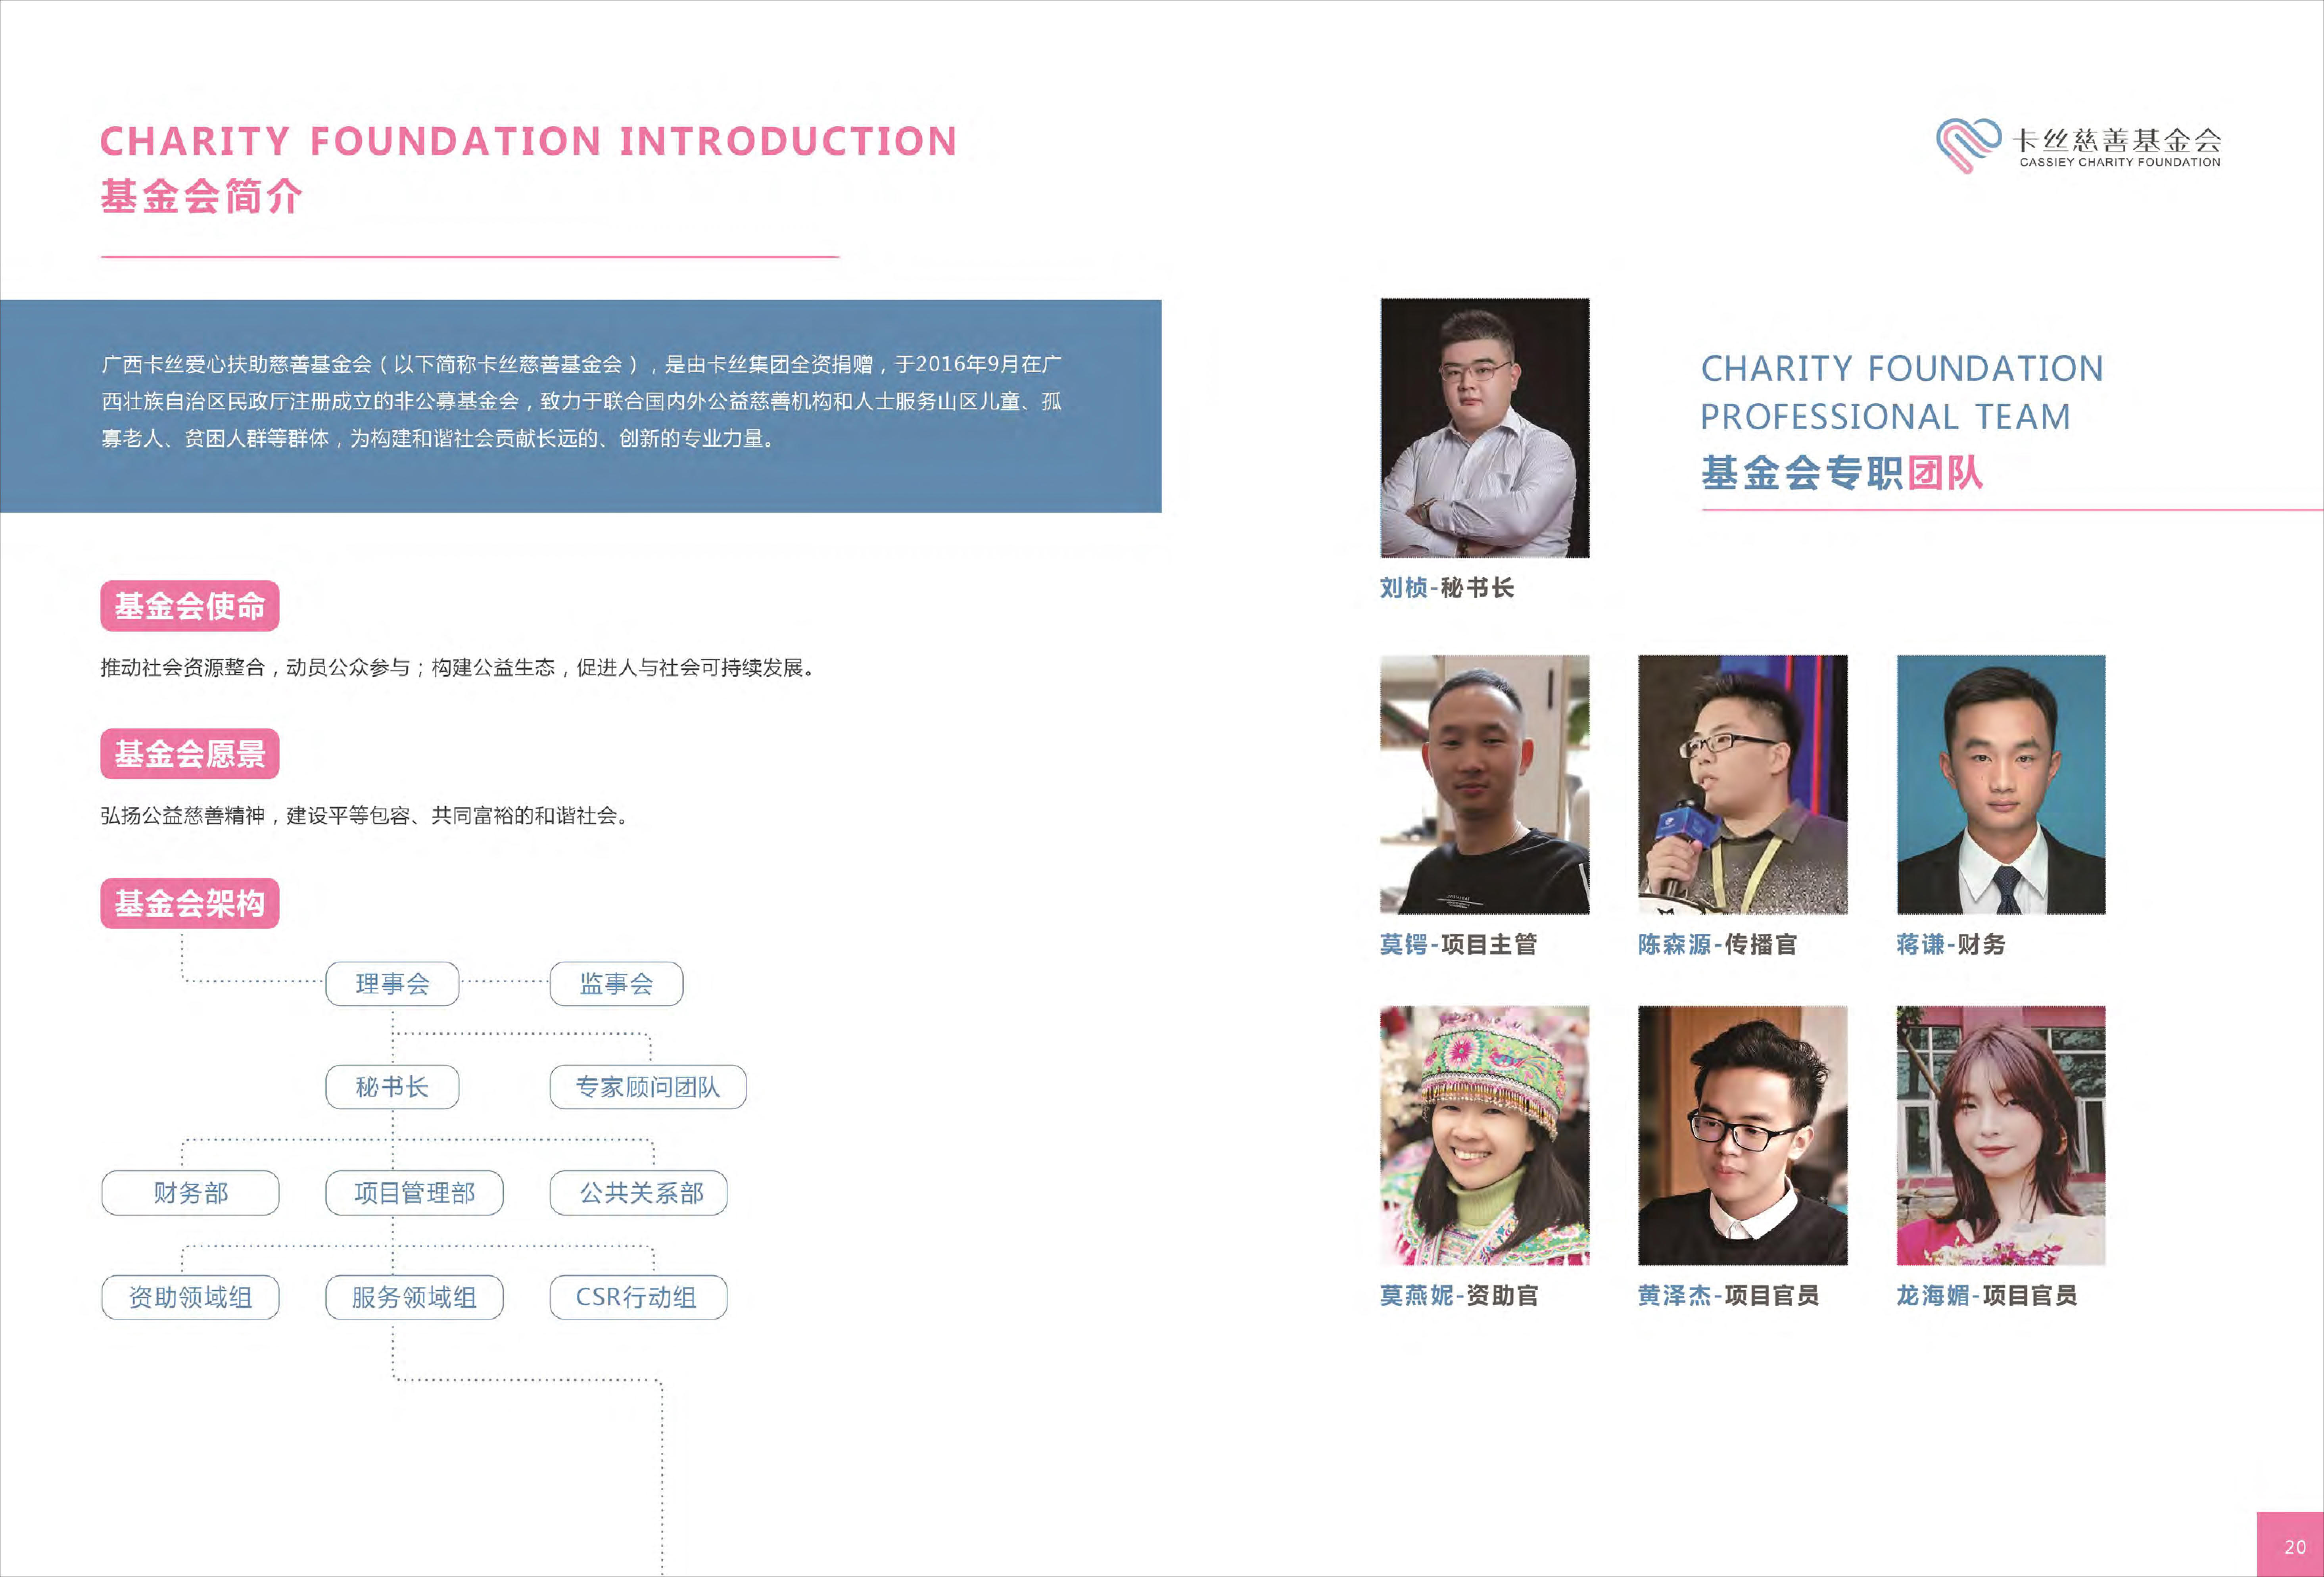Click the 监事会 box in the org chart

[616, 984]
